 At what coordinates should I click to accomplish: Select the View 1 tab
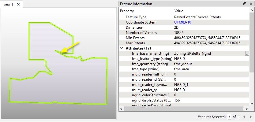click(8, 4)
